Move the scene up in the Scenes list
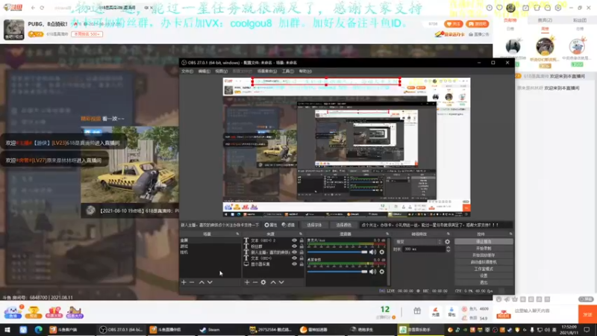 201,282
